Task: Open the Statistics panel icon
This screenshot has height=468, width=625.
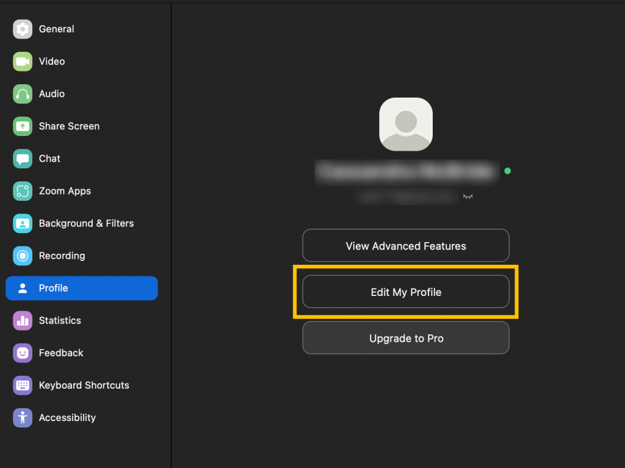Action: pos(22,320)
